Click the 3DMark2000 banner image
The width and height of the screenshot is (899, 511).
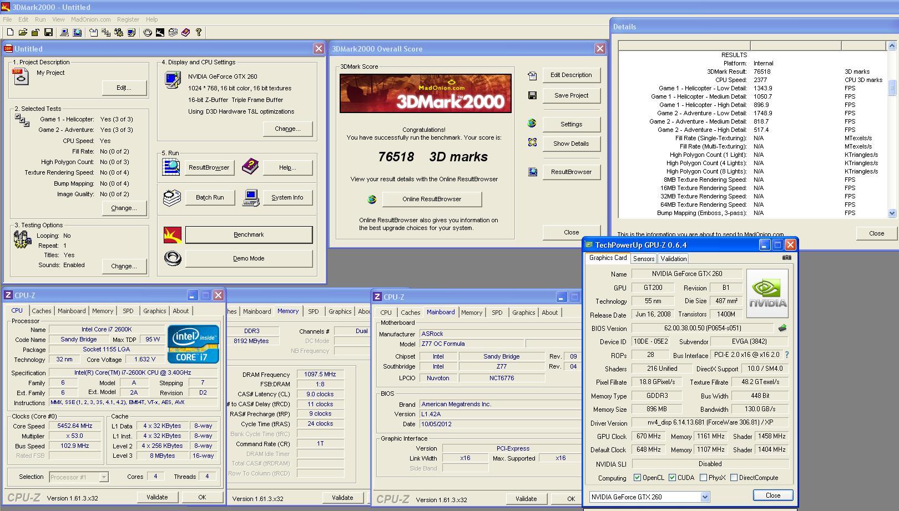pyautogui.click(x=425, y=94)
